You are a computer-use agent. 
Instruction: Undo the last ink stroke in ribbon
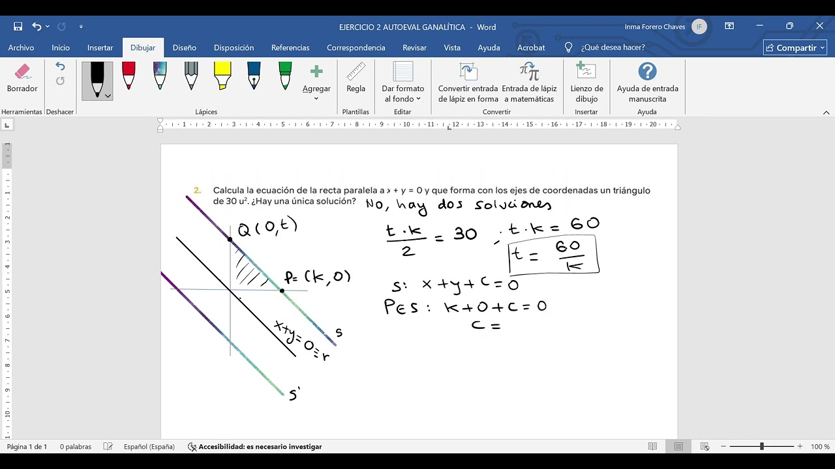(x=60, y=66)
